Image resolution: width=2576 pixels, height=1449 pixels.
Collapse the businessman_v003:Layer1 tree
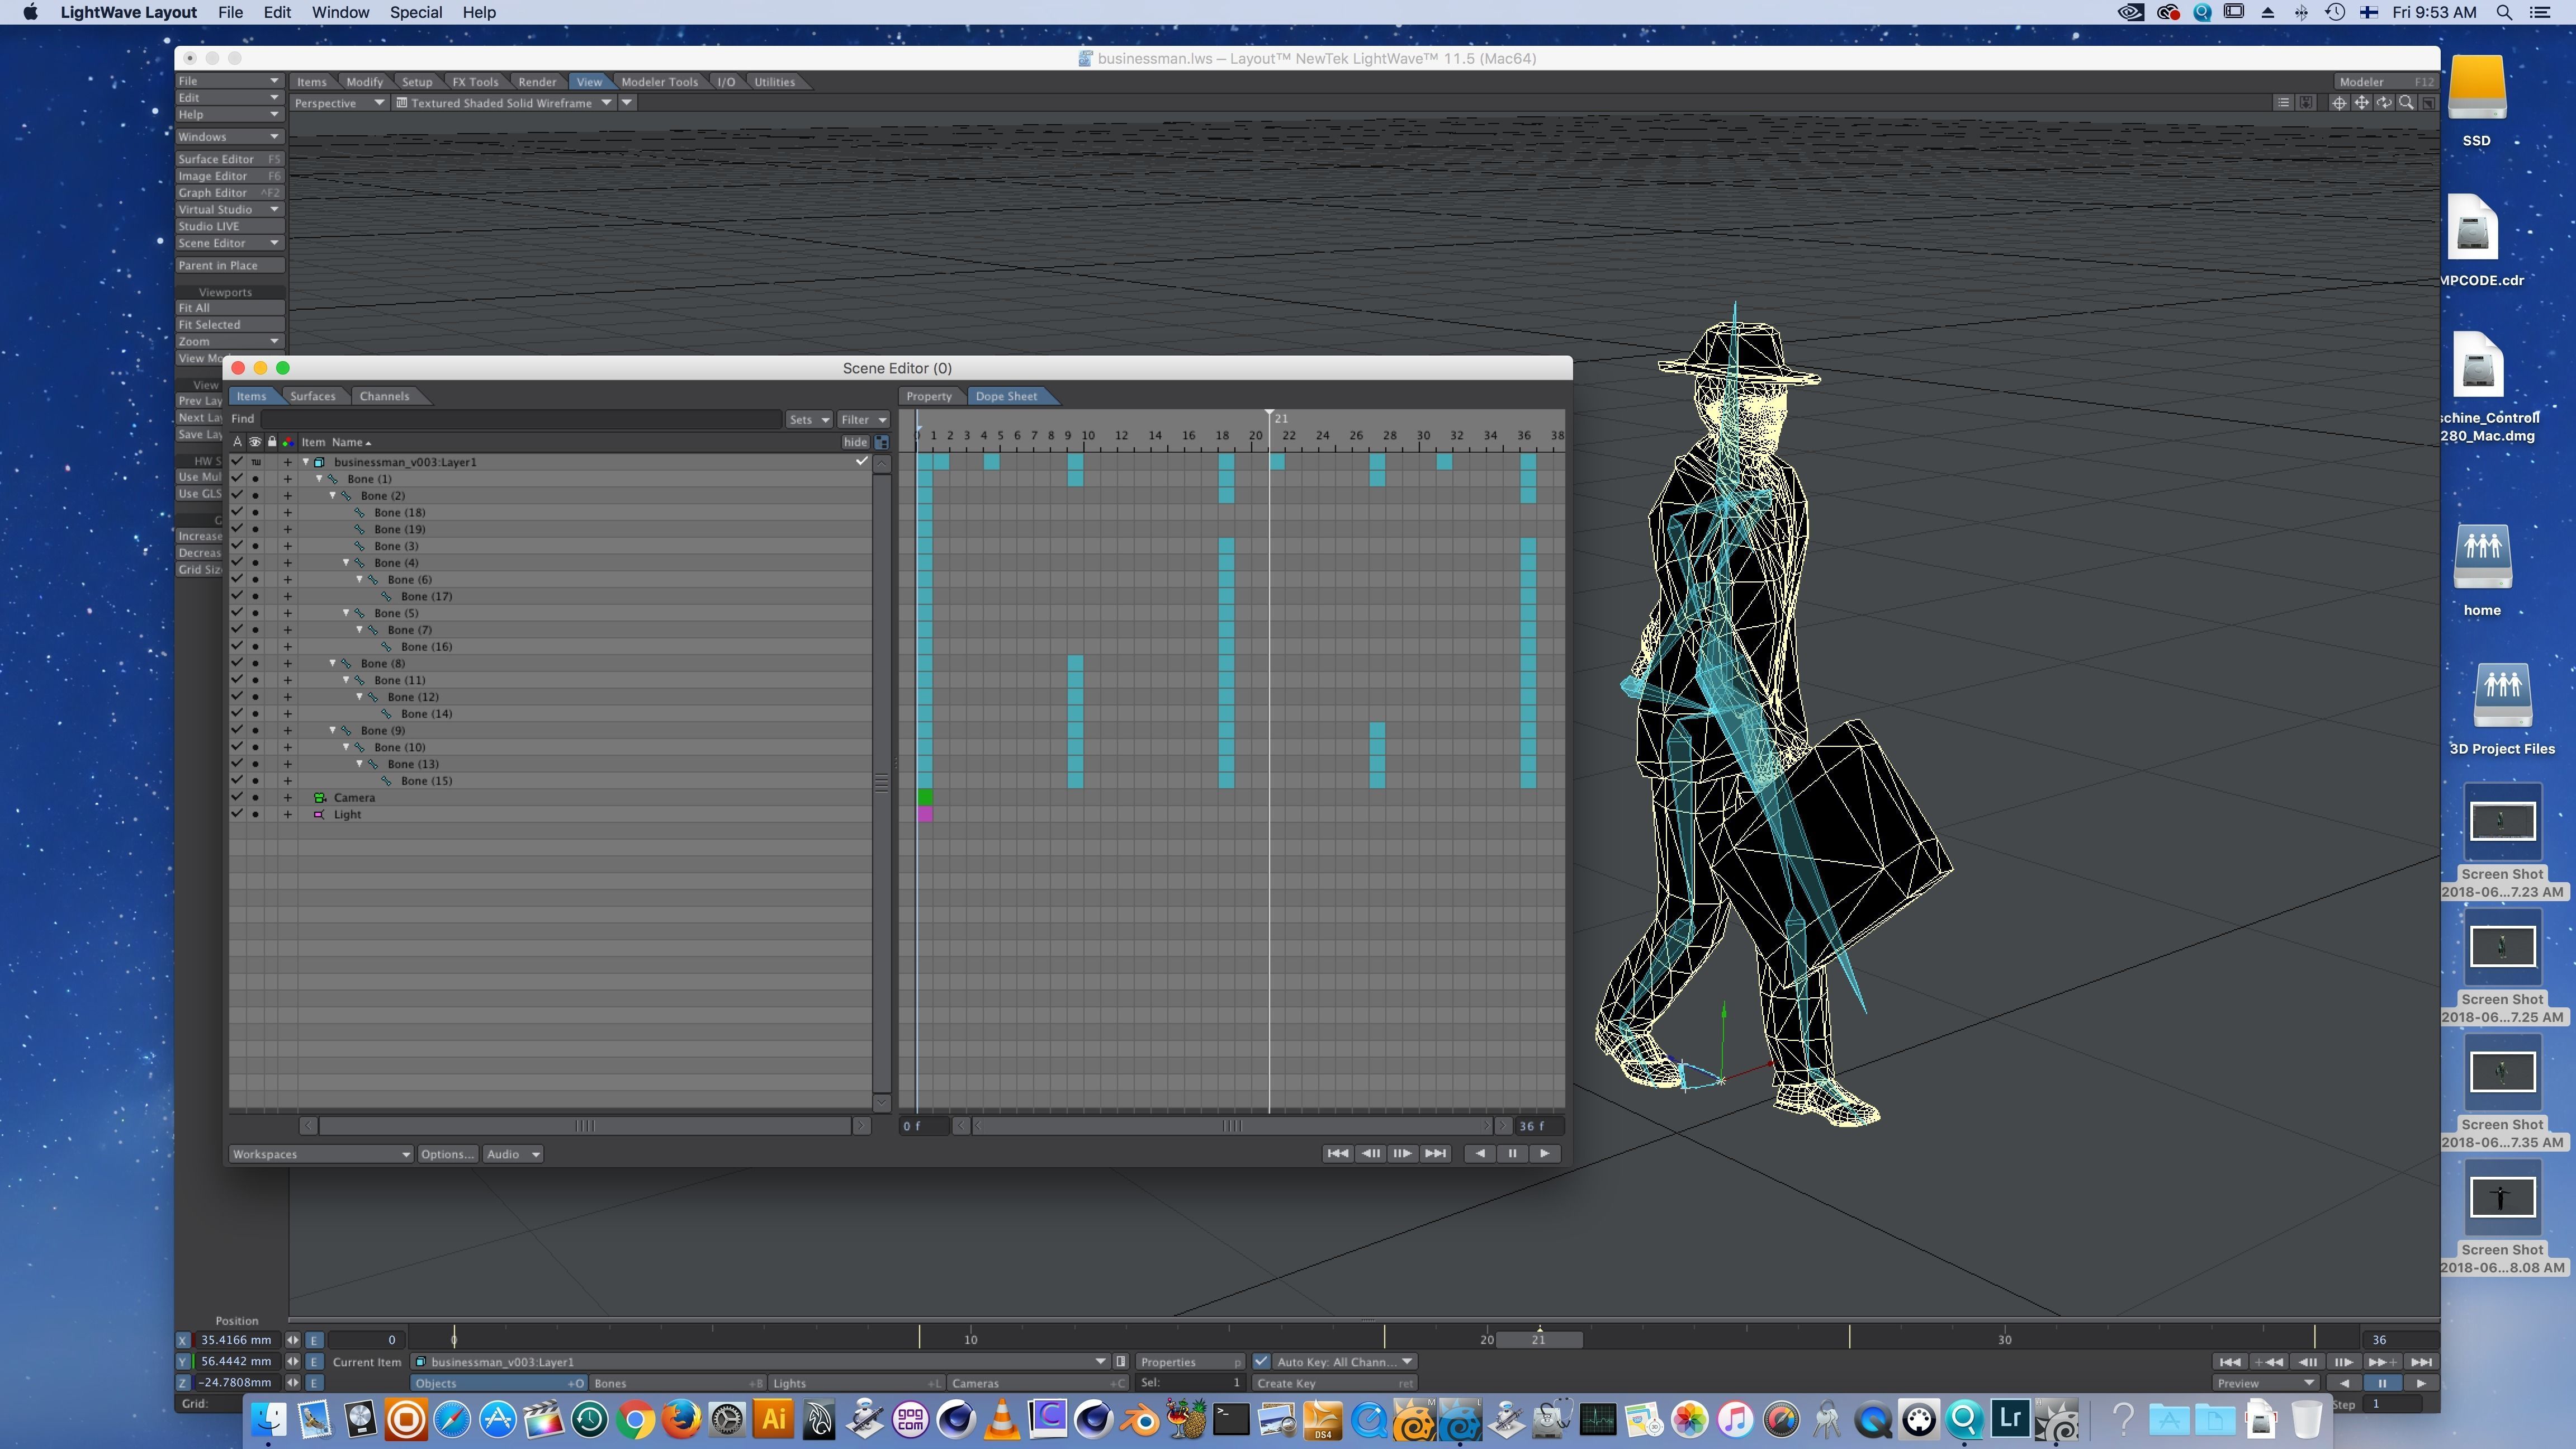(x=306, y=462)
